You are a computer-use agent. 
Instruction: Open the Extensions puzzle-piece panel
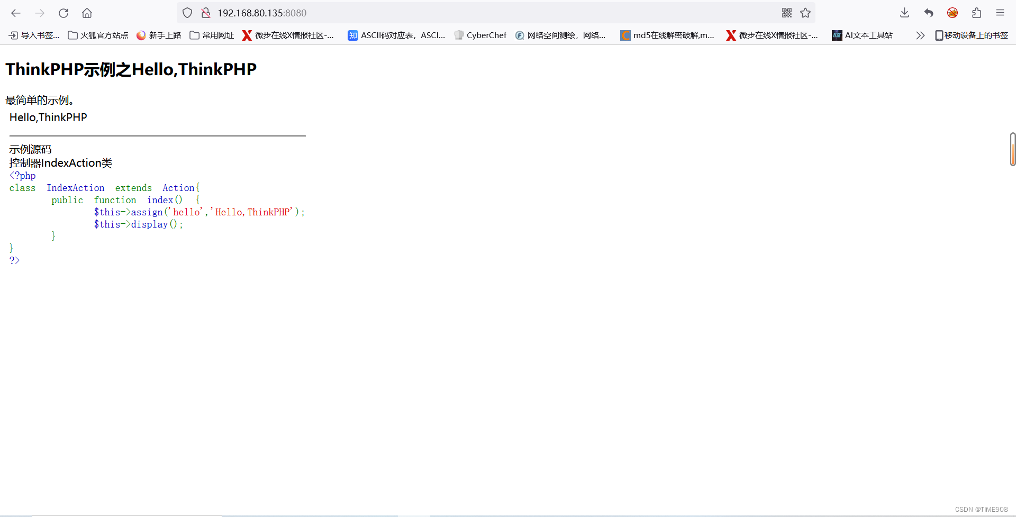(977, 13)
